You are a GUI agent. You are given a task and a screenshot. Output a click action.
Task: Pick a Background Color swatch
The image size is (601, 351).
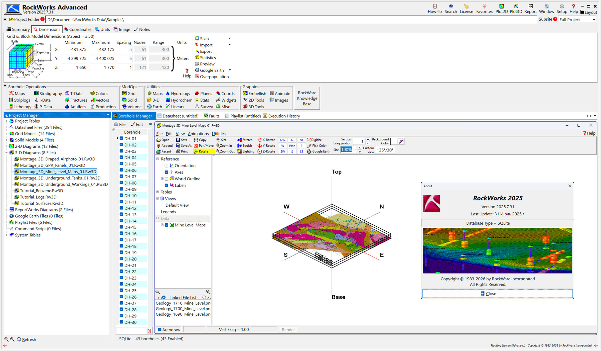[394, 142]
